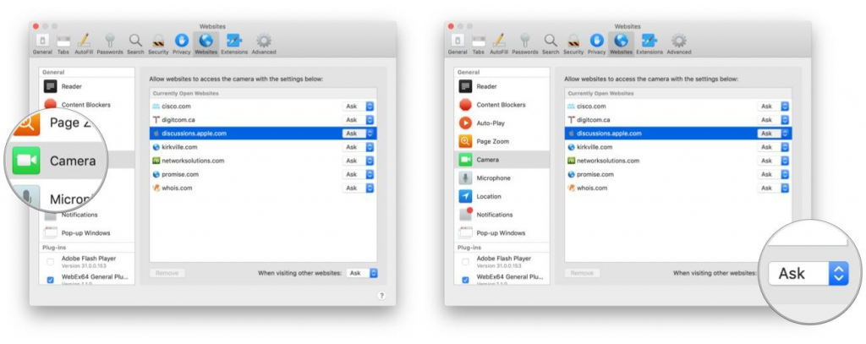Open digitcom.ca Ask dropdown in left window

click(x=358, y=120)
